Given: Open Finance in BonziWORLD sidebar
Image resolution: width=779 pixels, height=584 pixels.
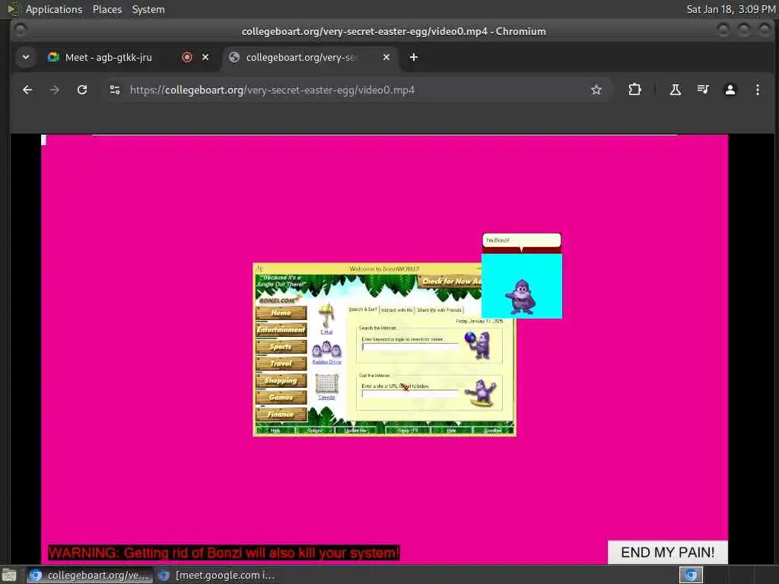Looking at the screenshot, I should pos(281,414).
